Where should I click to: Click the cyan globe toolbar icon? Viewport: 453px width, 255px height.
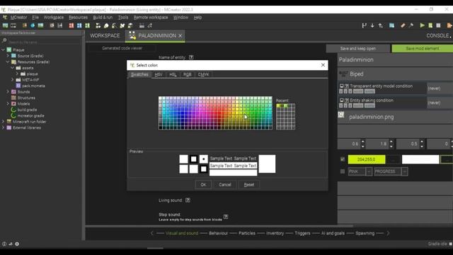click(x=33, y=25)
